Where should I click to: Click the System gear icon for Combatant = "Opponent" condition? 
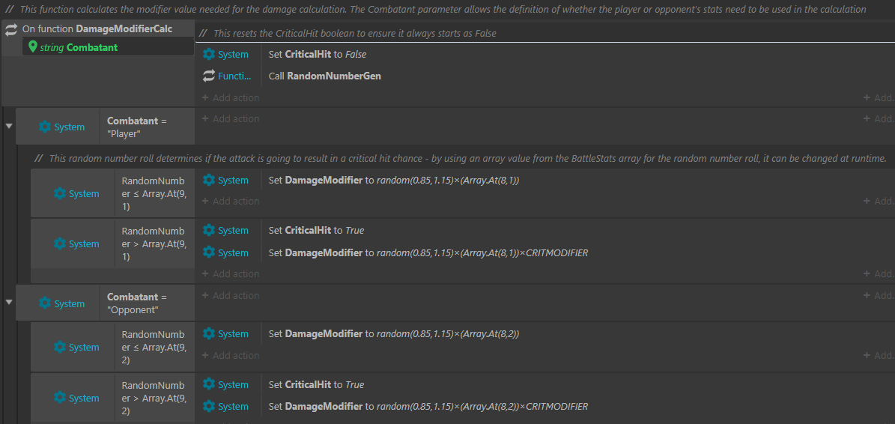tap(45, 303)
